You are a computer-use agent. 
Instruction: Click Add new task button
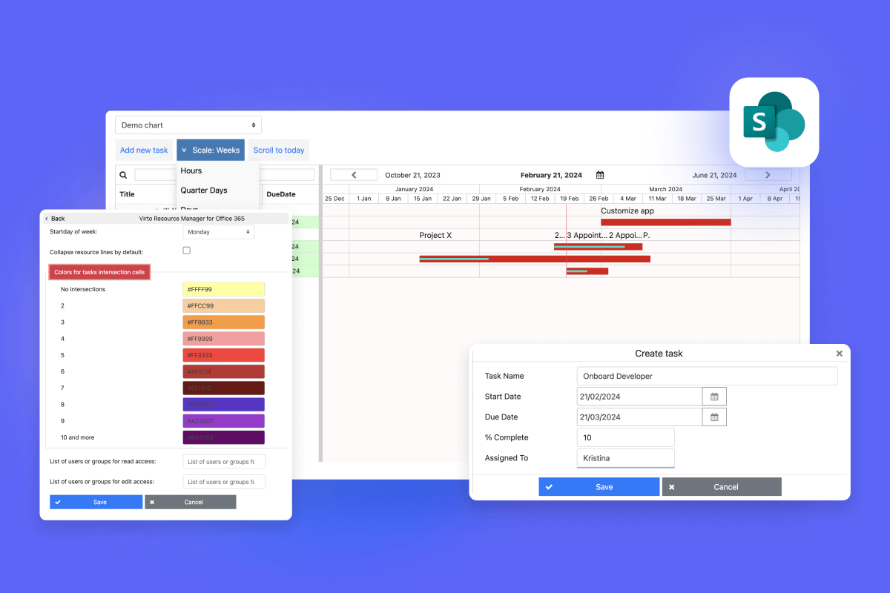144,150
